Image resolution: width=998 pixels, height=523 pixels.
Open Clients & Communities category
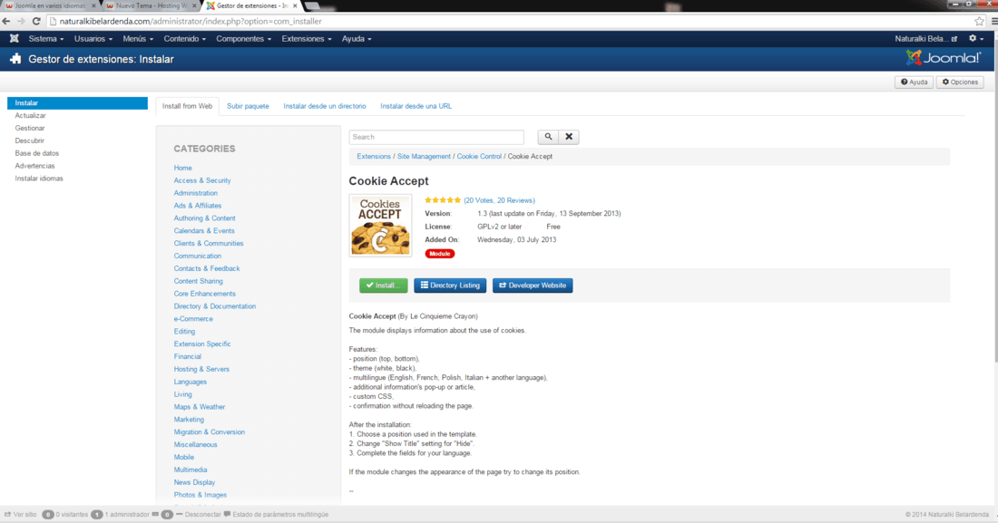pos(208,244)
